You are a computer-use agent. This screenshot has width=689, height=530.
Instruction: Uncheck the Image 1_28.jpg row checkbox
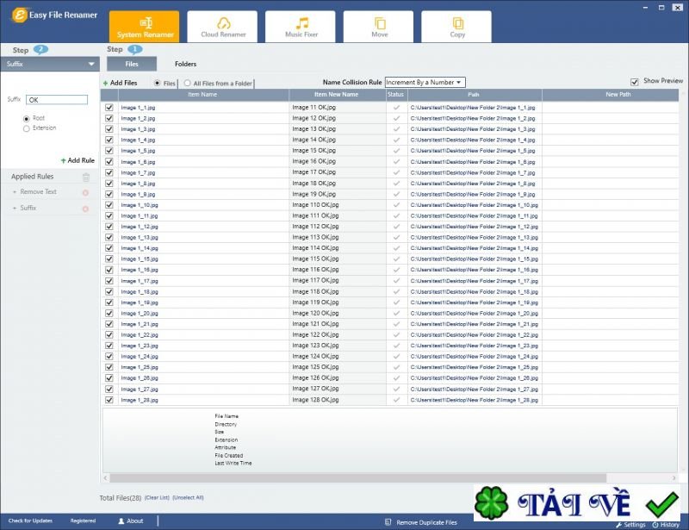[109, 400]
